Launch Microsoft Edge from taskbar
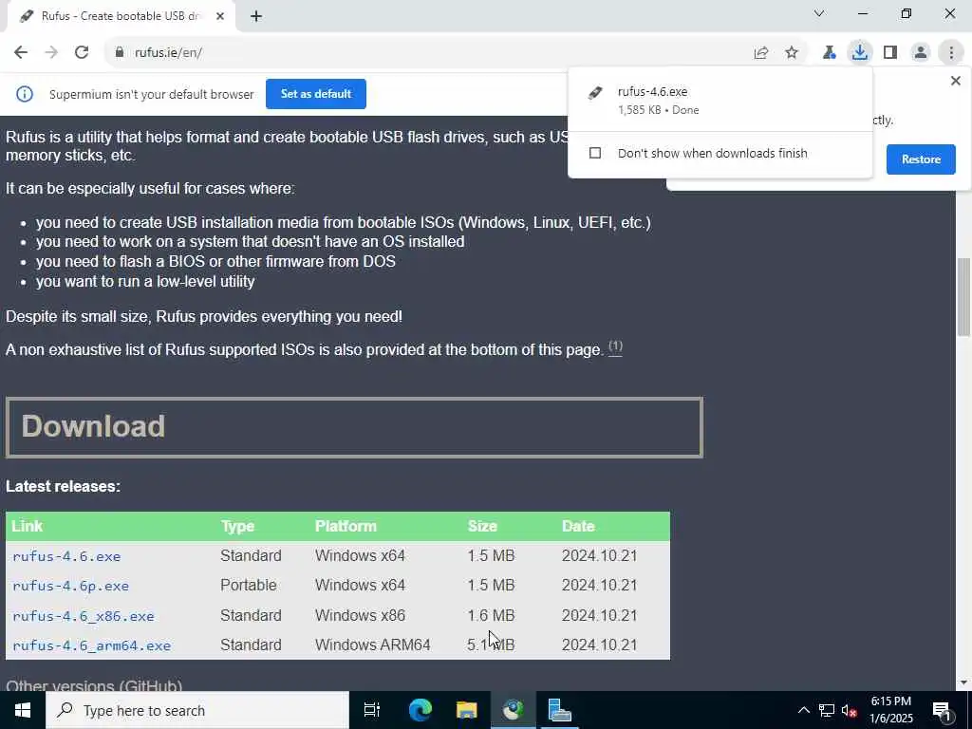 click(x=420, y=710)
